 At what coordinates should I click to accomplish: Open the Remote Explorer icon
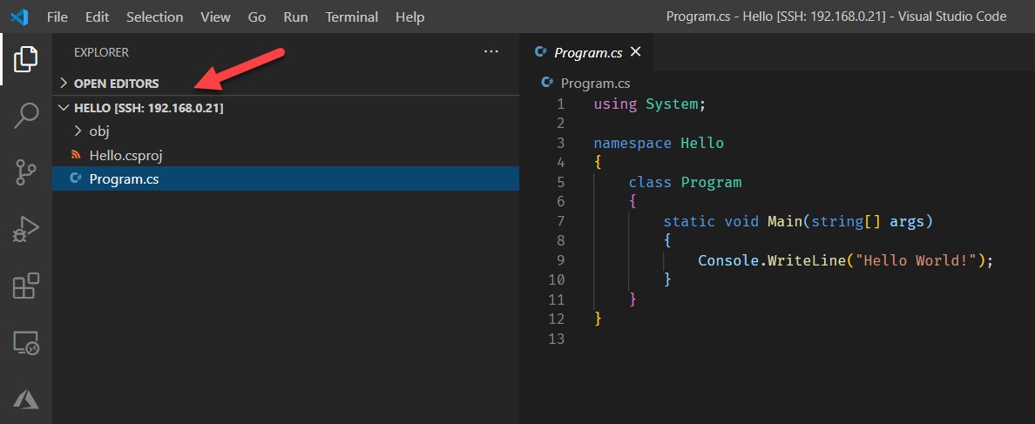(x=26, y=343)
